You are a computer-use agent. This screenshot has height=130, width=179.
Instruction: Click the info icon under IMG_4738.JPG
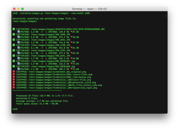click(18, 48)
